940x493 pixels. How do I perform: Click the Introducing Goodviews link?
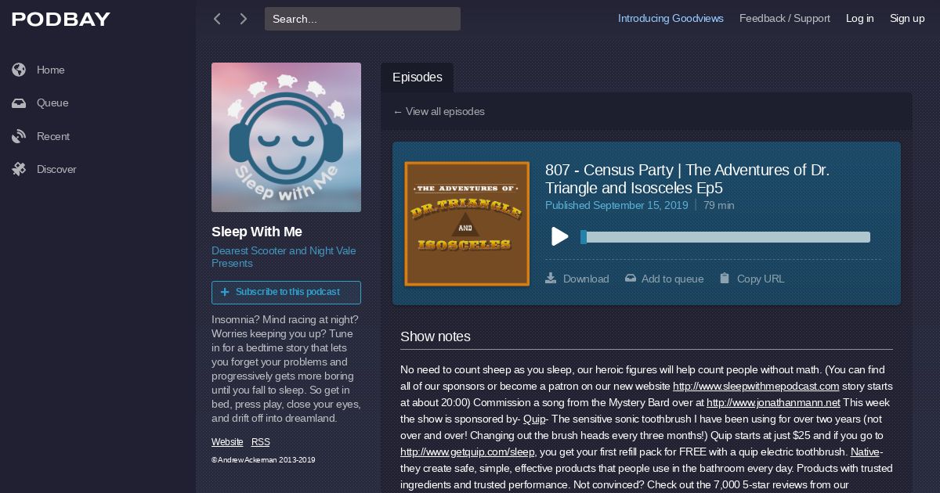(671, 19)
